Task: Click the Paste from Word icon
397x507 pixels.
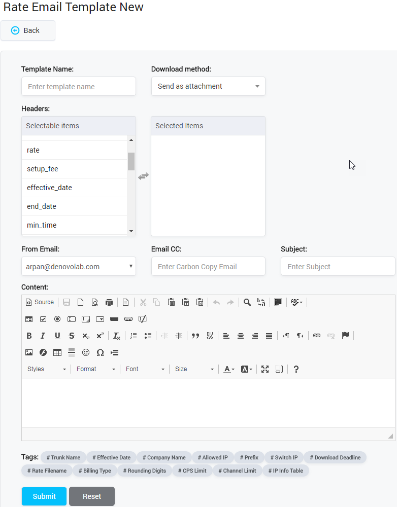Action: pyautogui.click(x=200, y=302)
